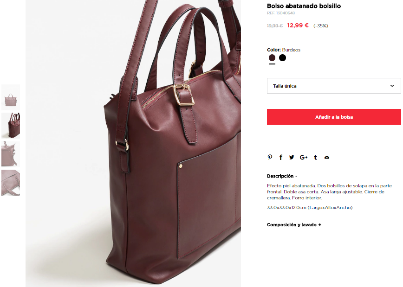Click the discounted price 12,99 €
This screenshot has width=403, height=287.
point(298,26)
